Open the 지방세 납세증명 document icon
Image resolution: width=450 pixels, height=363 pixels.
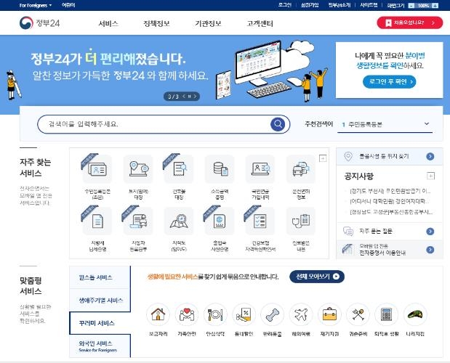[97, 221]
